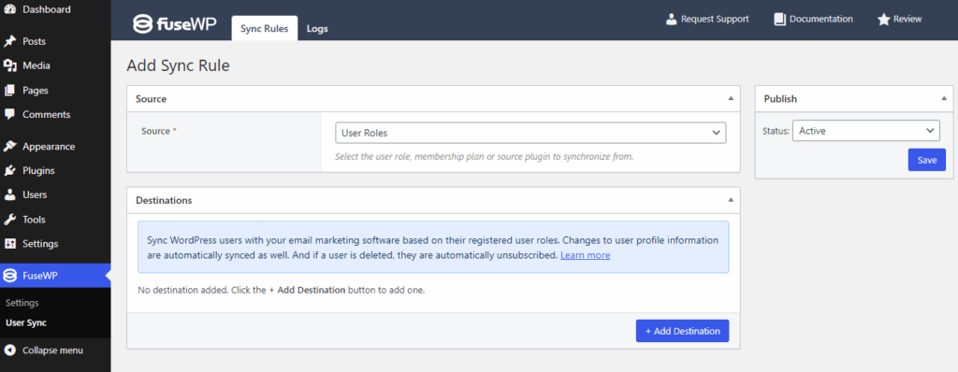The height and width of the screenshot is (372, 958).
Task: Click the Pages icon in sidebar
Action: [9, 91]
